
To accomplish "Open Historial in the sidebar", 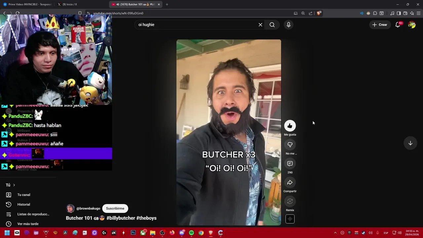I will tap(24, 205).
